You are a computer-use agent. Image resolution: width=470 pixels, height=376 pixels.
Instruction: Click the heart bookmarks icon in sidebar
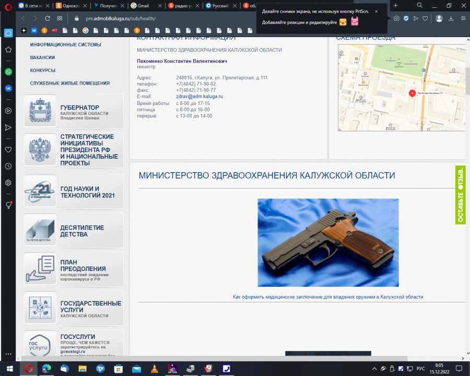(x=8, y=149)
